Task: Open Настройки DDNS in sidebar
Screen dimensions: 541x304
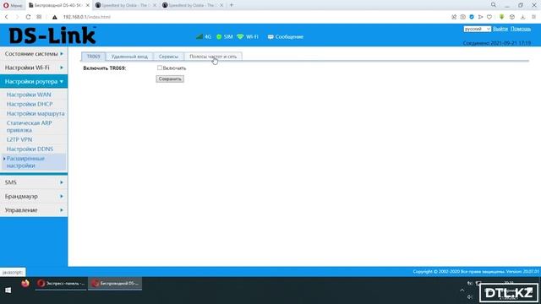Action: pyautogui.click(x=30, y=149)
